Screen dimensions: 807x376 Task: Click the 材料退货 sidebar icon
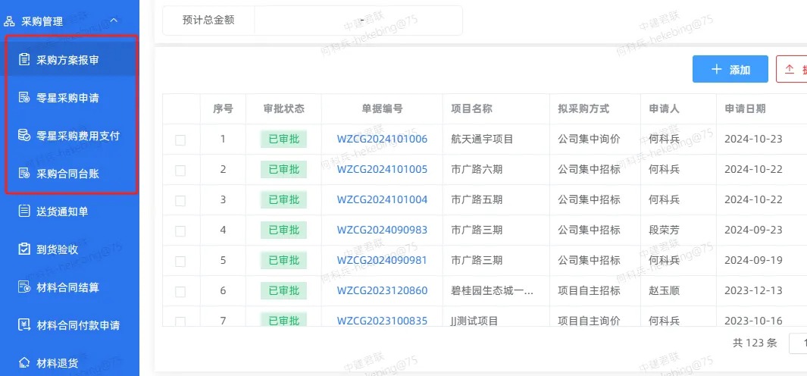(24, 363)
